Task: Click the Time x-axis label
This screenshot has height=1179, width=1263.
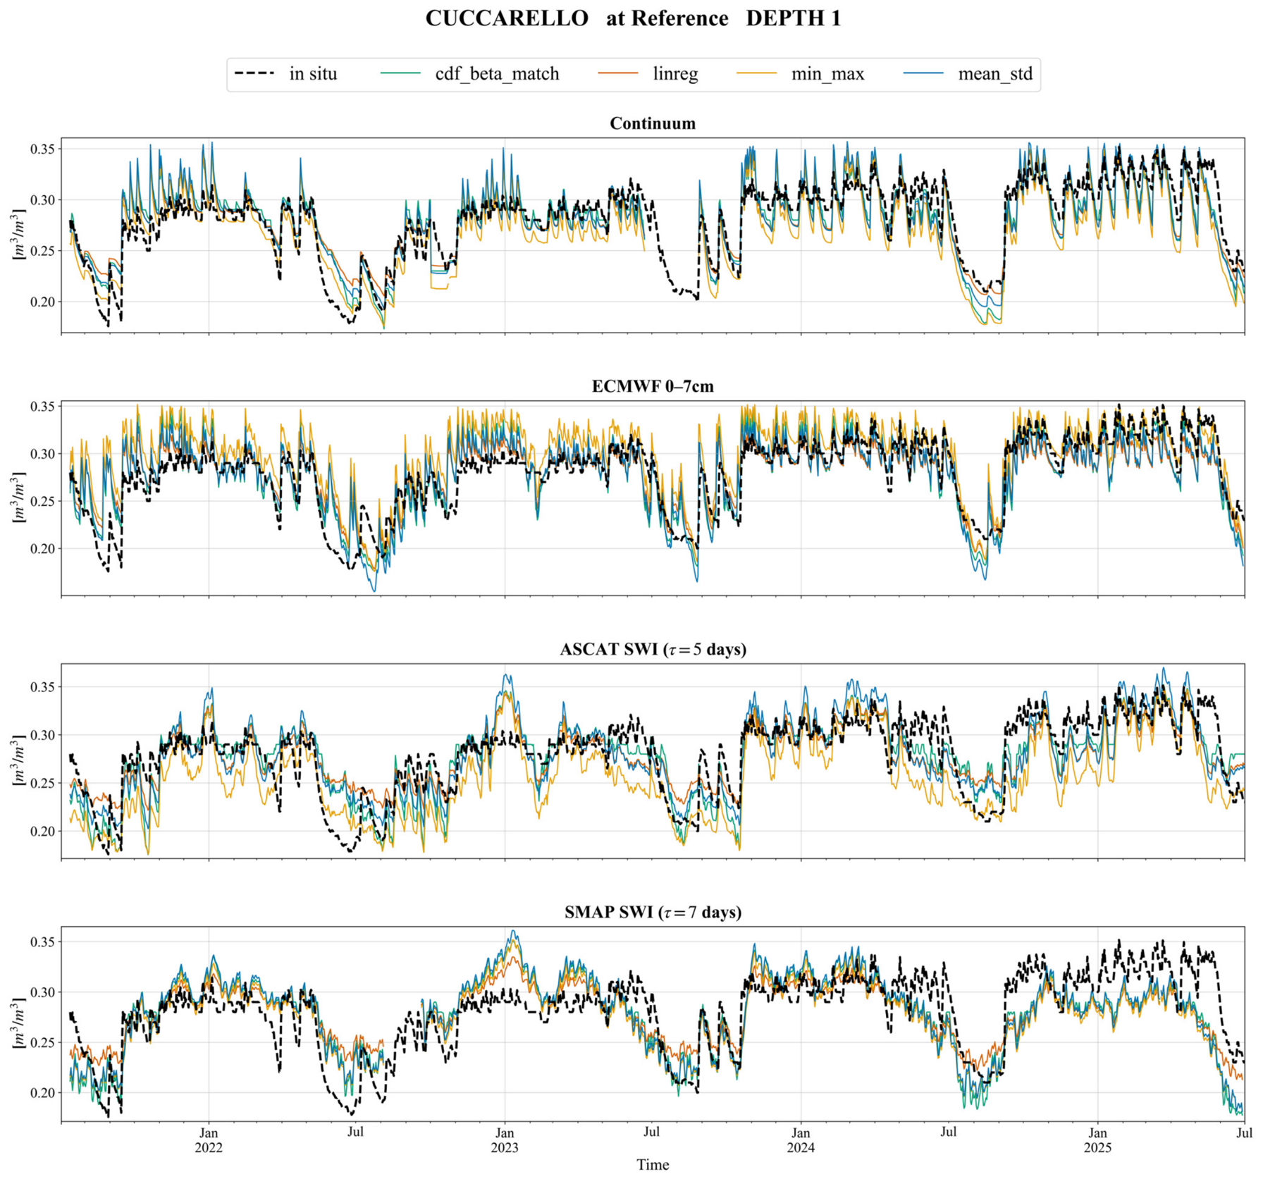Action: point(653,1165)
